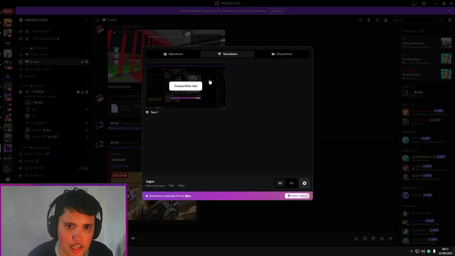Open stream settings gear in share dialog
The width and height of the screenshot is (455, 256).
click(304, 183)
